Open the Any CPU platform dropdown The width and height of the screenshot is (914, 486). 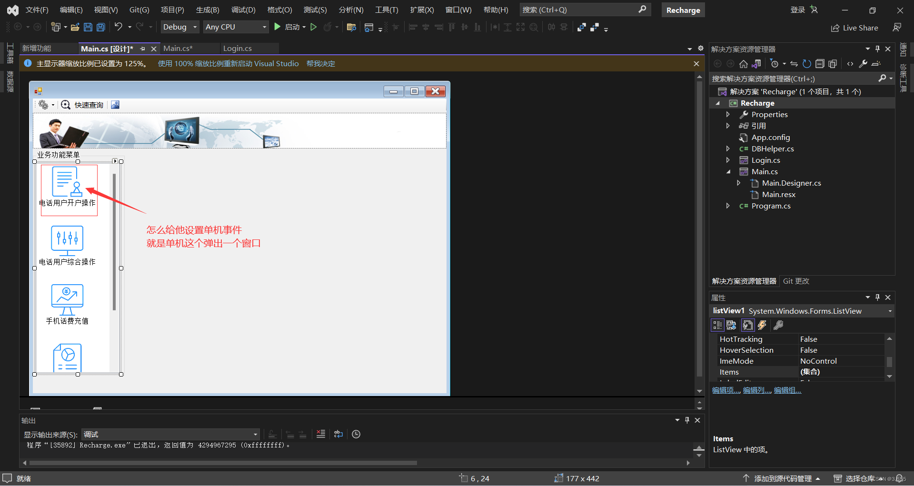236,27
